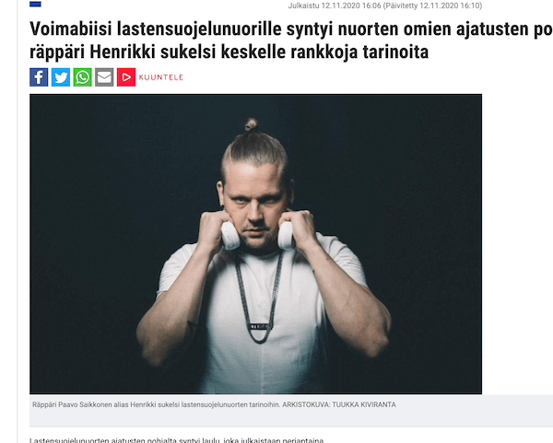Tweet this article via Twitter icon

(x=61, y=77)
